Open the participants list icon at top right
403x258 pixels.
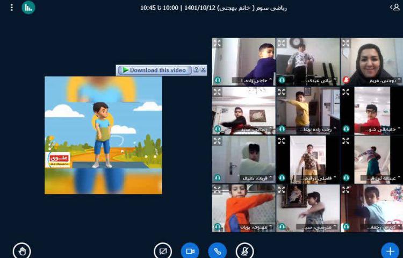(x=394, y=8)
